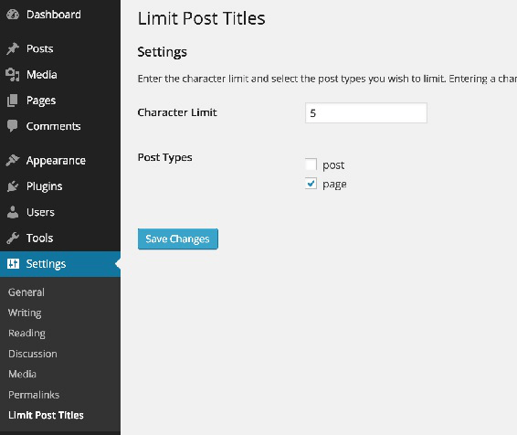The image size is (517, 435).
Task: Click the Appearance paintbrush icon
Action: [13, 161]
